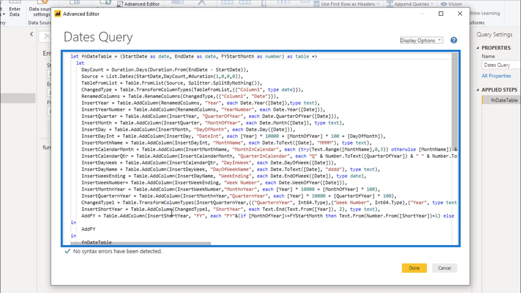Click the Cancel button
The width and height of the screenshot is (521, 293).
coord(444,268)
